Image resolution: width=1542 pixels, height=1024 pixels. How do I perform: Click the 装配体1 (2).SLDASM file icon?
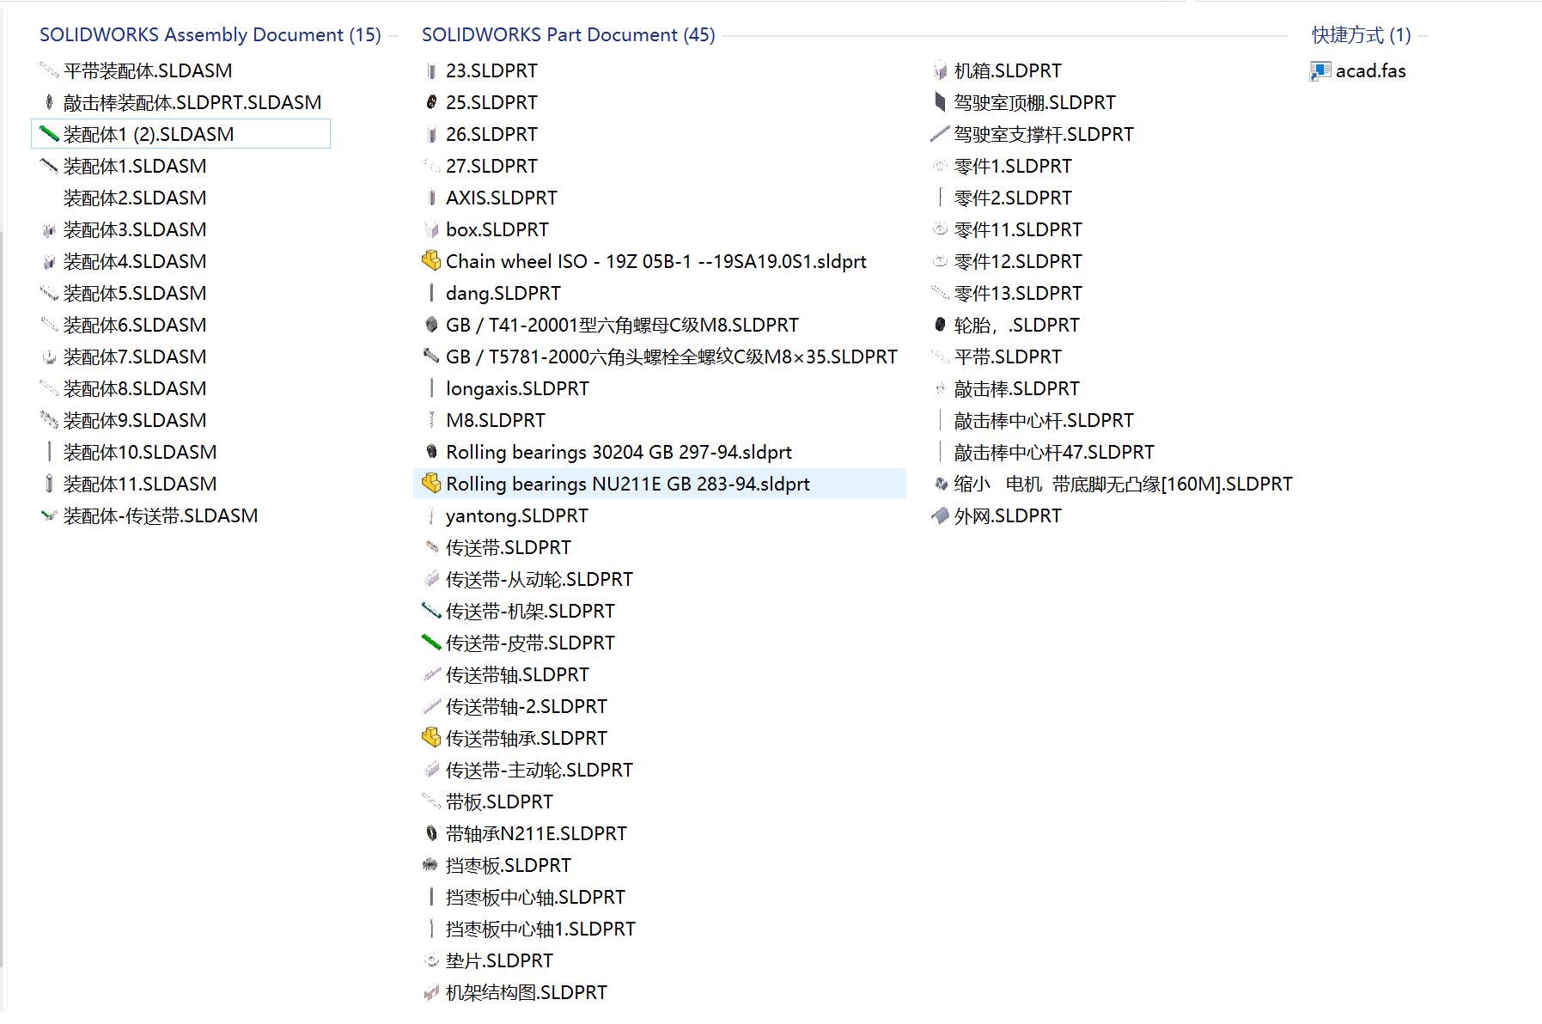coord(49,134)
